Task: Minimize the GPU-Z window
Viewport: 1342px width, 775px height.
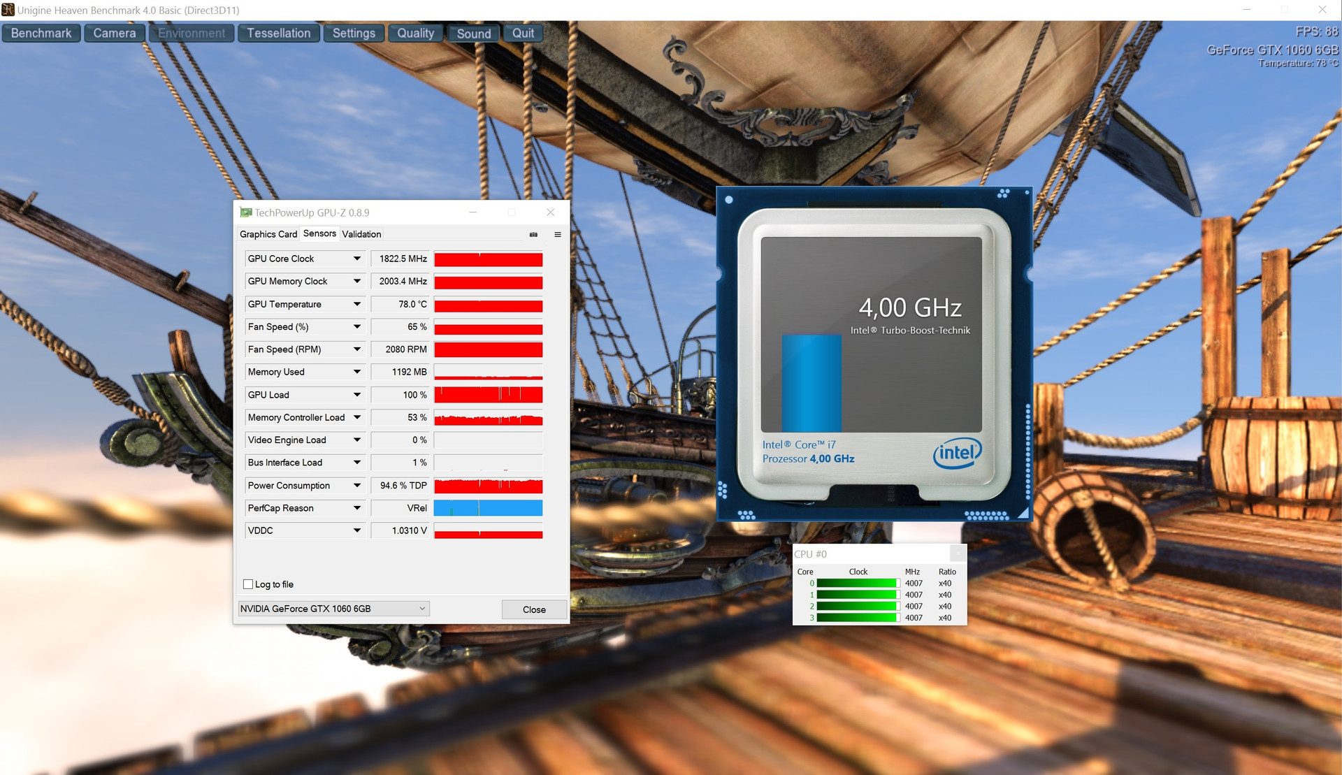Action: point(473,212)
